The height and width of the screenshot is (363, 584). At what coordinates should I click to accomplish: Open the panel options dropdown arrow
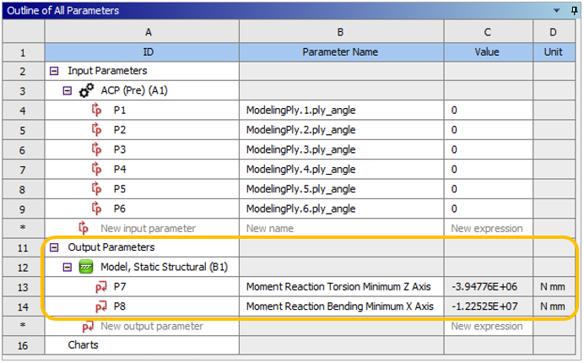(x=555, y=10)
